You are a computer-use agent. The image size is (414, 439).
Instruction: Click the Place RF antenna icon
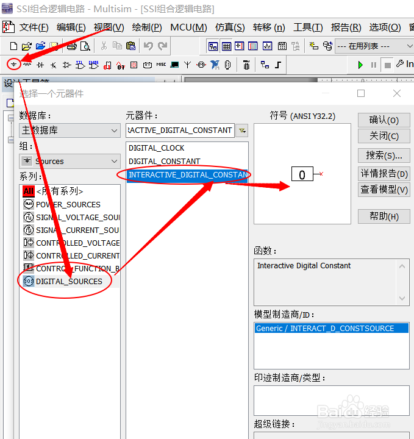pos(188,65)
